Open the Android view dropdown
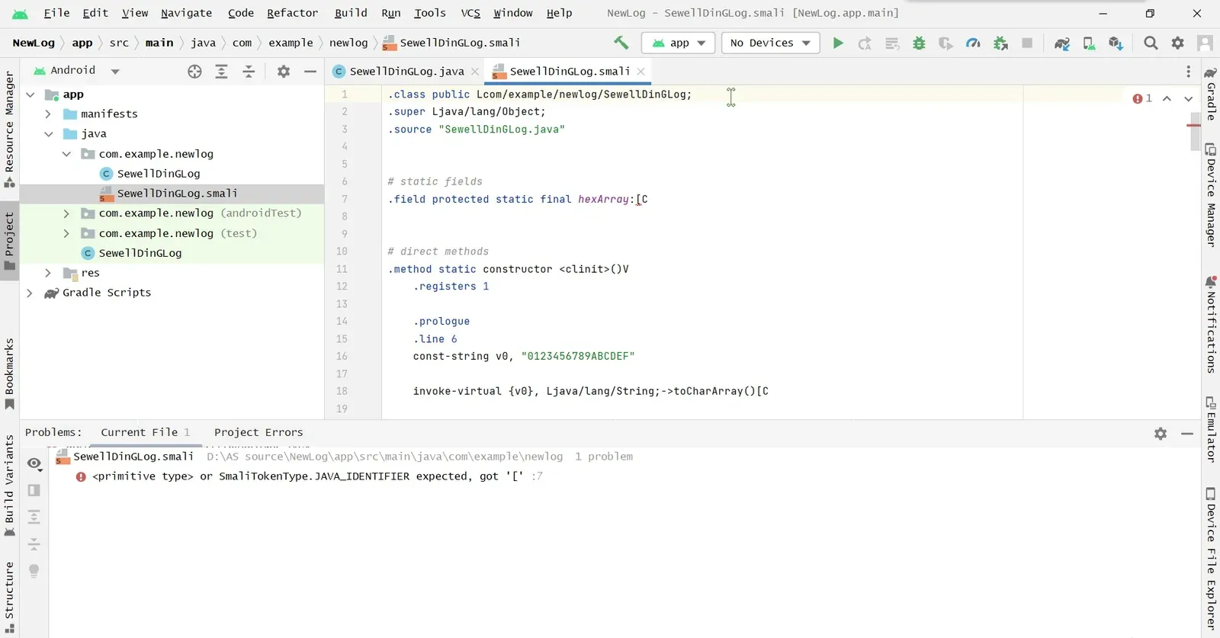The image size is (1220, 638). pos(76,70)
